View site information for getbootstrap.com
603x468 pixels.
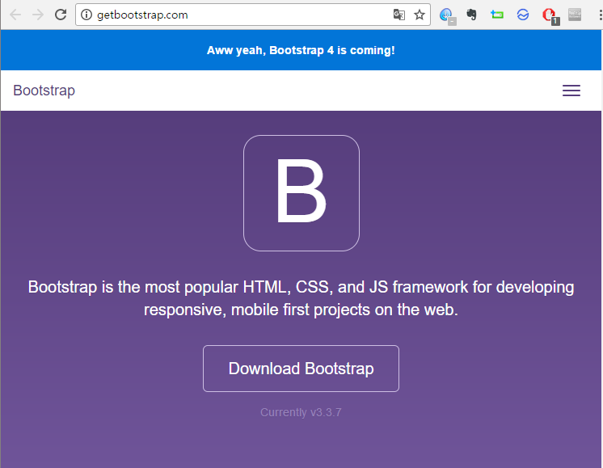(86, 15)
